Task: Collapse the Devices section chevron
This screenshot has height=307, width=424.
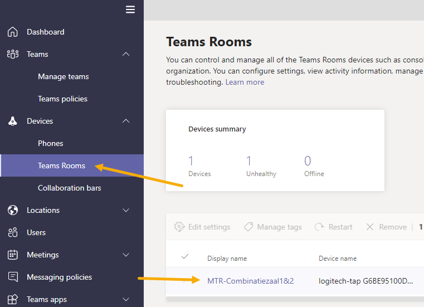Action: [x=126, y=121]
